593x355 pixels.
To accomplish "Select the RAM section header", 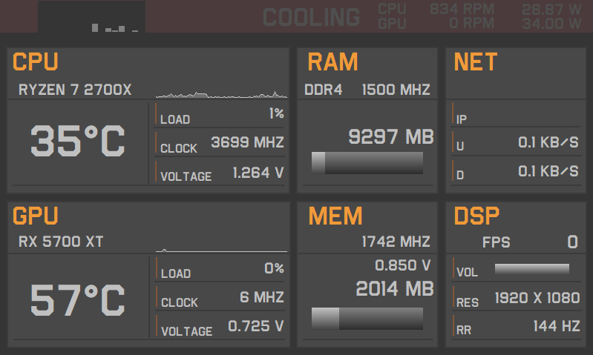I will (x=332, y=62).
